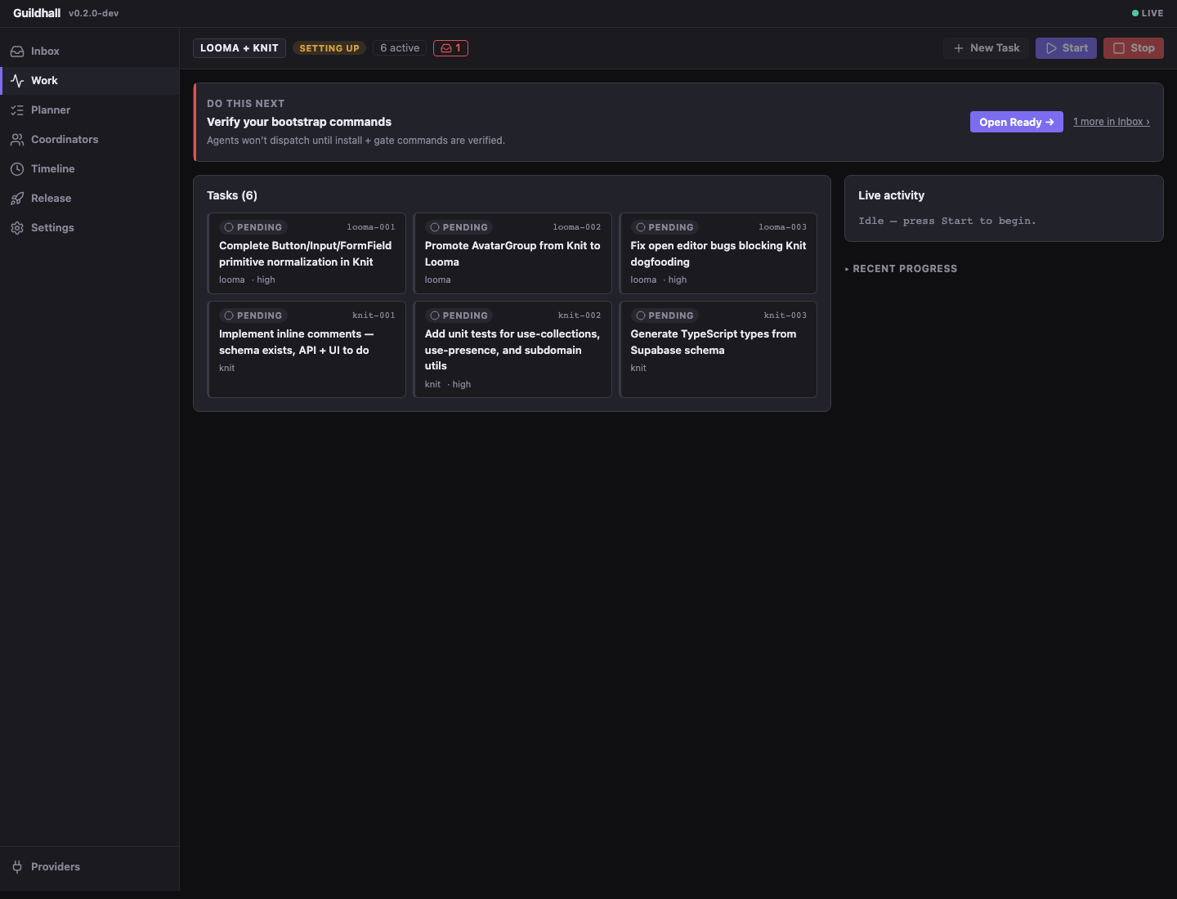Click the knit-001 task ID
Screen dimensions: 1177x899
(x=374, y=315)
